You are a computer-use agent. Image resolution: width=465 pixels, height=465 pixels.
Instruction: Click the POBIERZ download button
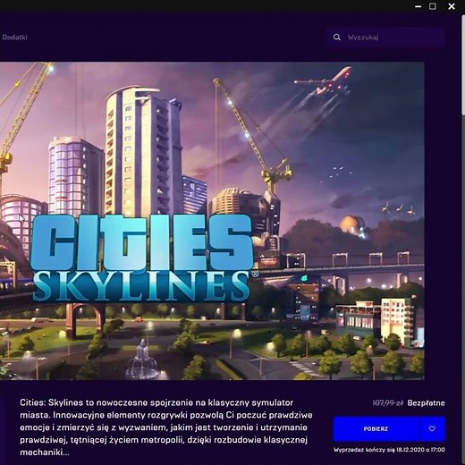point(376,428)
